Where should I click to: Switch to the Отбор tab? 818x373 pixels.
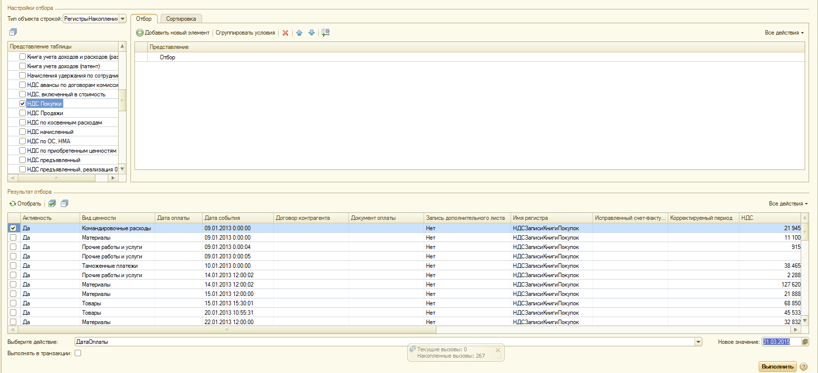click(144, 19)
